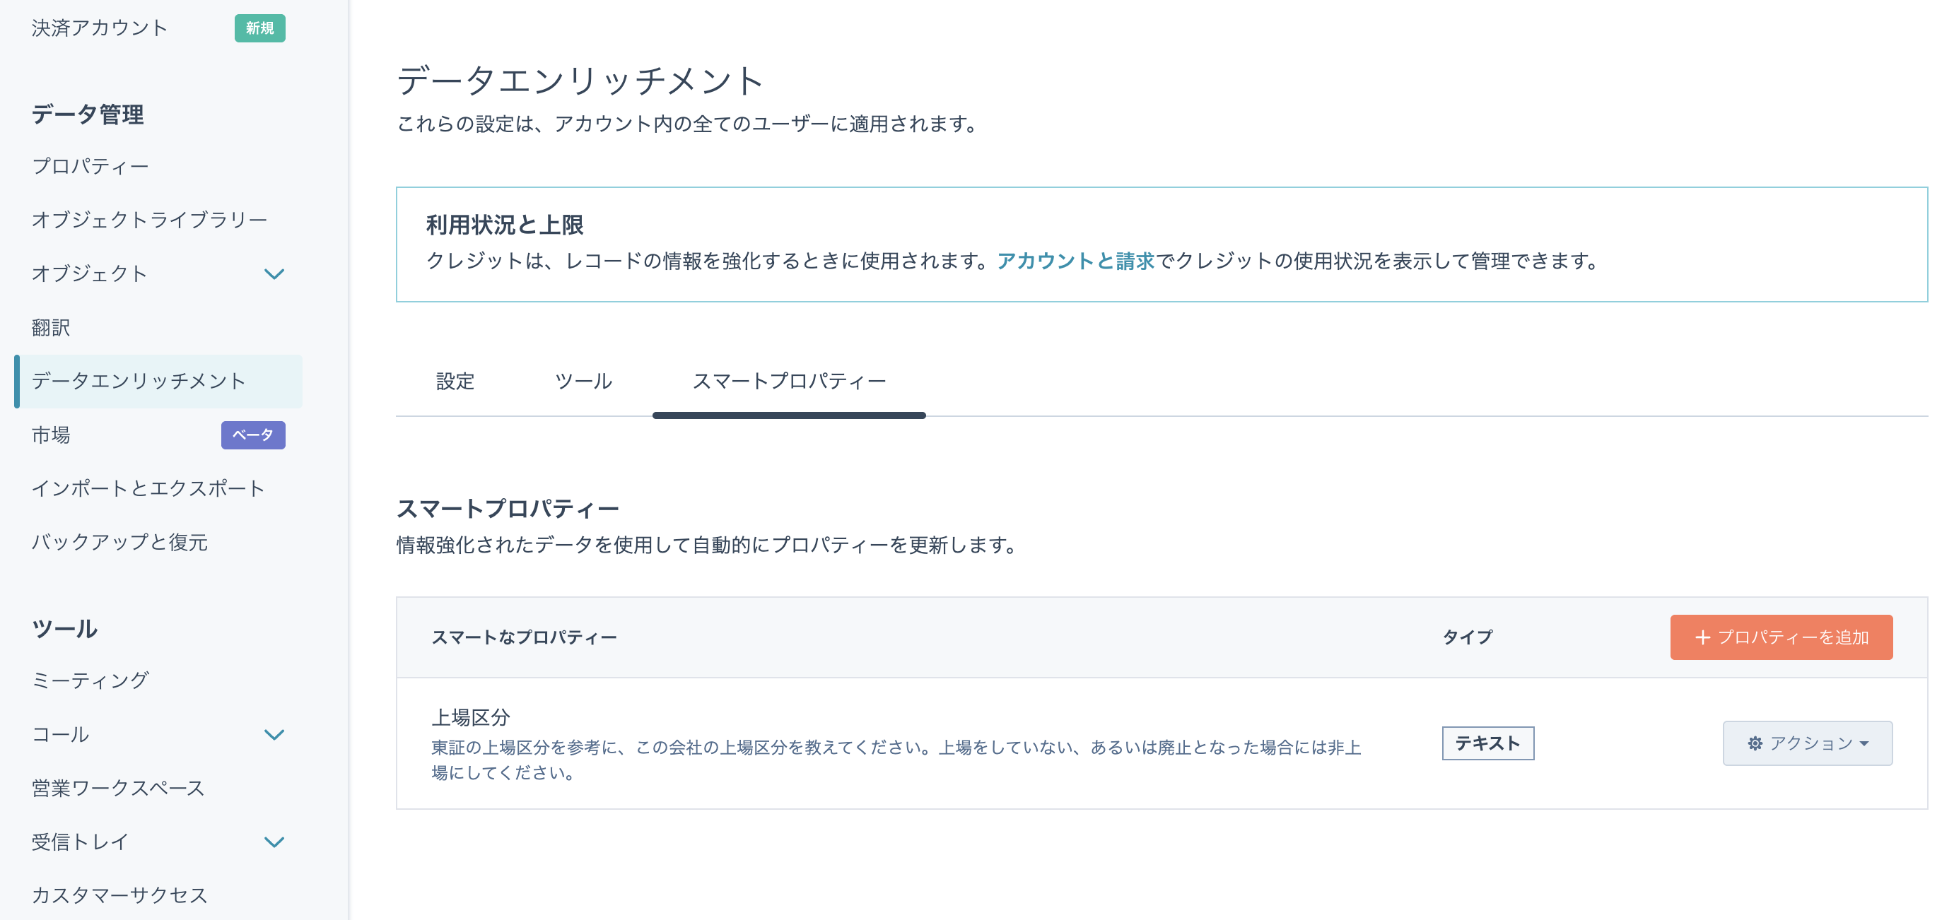
Task: Go to バックアップと復元
Action: [119, 541]
